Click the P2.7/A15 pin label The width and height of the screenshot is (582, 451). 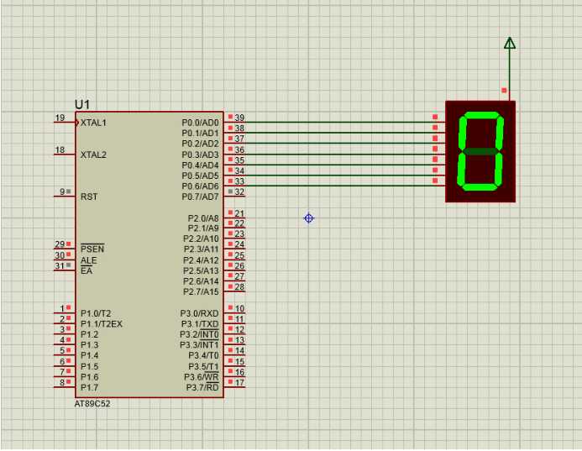click(201, 292)
